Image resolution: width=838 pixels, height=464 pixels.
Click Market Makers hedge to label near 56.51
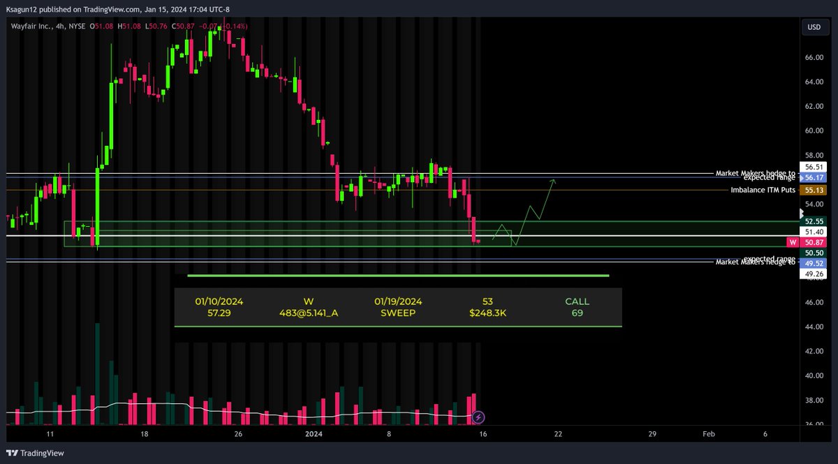click(x=756, y=172)
